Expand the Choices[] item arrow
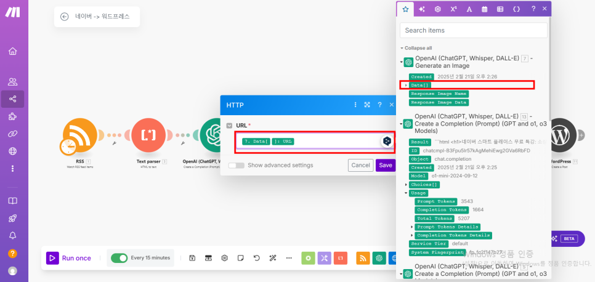The height and width of the screenshot is (282, 595). click(x=406, y=185)
